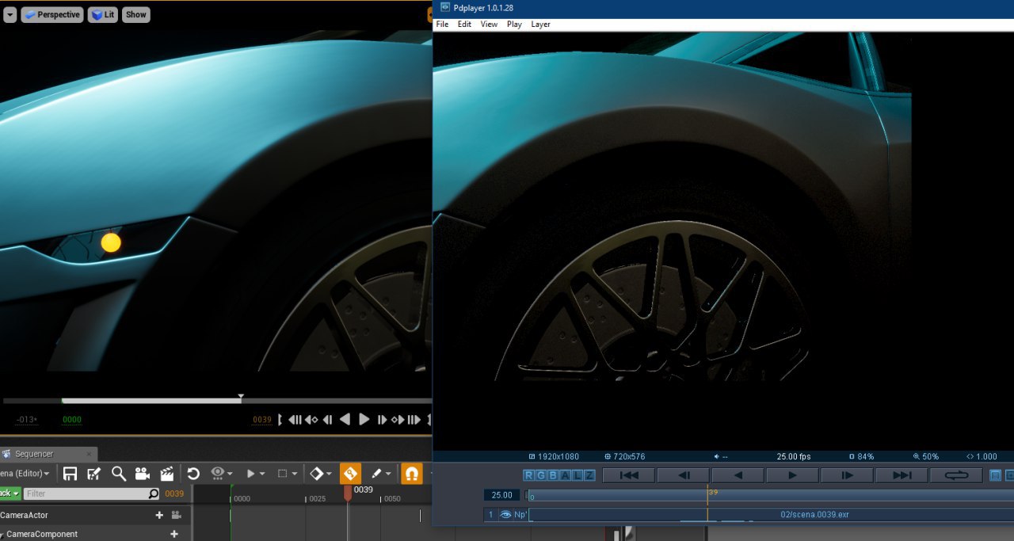
Task: Click the Render Movie clapperboard icon
Action: 167,474
